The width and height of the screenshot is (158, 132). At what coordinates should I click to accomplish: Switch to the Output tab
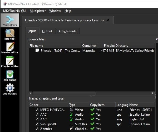tap(47, 31)
